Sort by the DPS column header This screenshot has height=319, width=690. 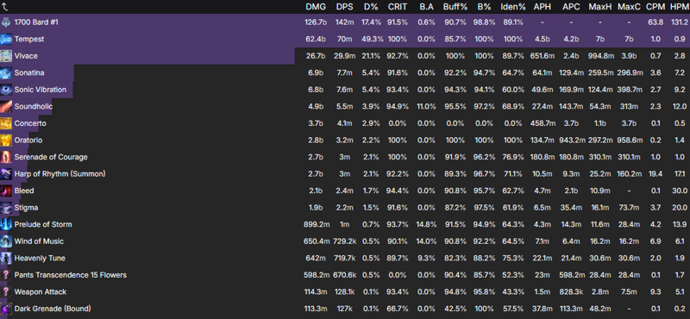pos(343,7)
